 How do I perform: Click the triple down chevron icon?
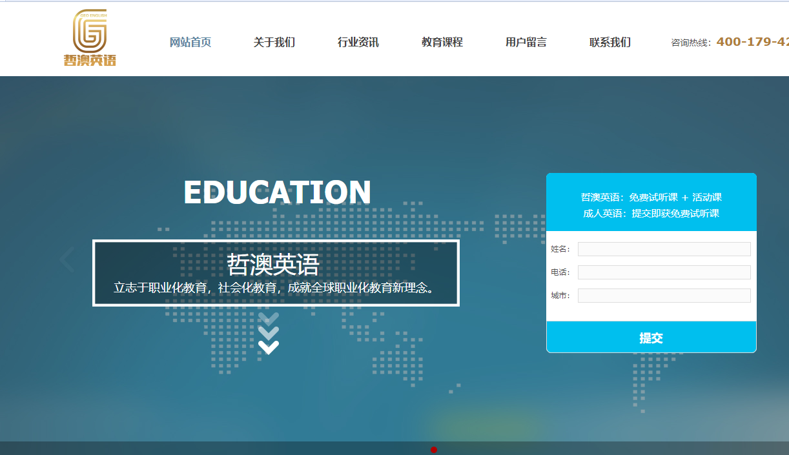[x=269, y=334]
